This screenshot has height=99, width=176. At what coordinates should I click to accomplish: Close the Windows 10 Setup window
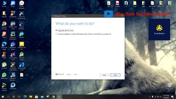[122, 16]
